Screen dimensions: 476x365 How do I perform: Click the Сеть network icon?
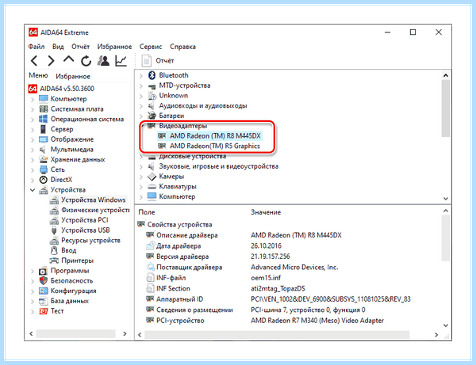coord(44,169)
